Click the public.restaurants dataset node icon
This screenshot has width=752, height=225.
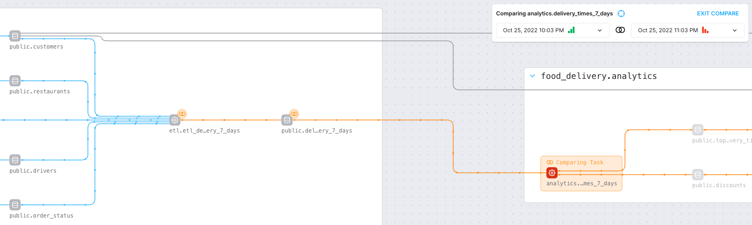coord(15,81)
